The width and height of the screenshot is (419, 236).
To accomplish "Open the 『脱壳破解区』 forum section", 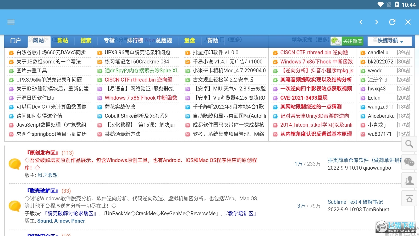I will tap(42, 191).
